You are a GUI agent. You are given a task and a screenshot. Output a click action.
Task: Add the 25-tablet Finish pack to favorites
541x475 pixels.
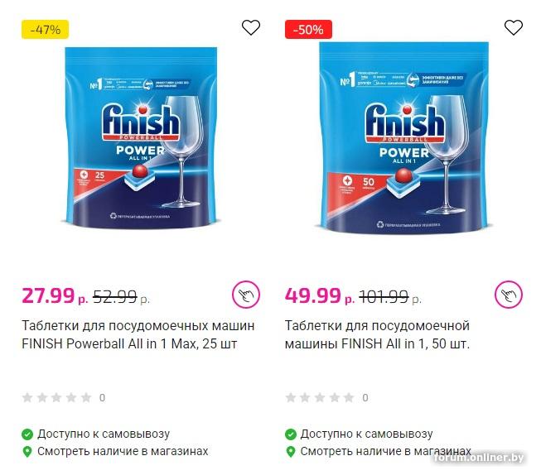(x=251, y=27)
